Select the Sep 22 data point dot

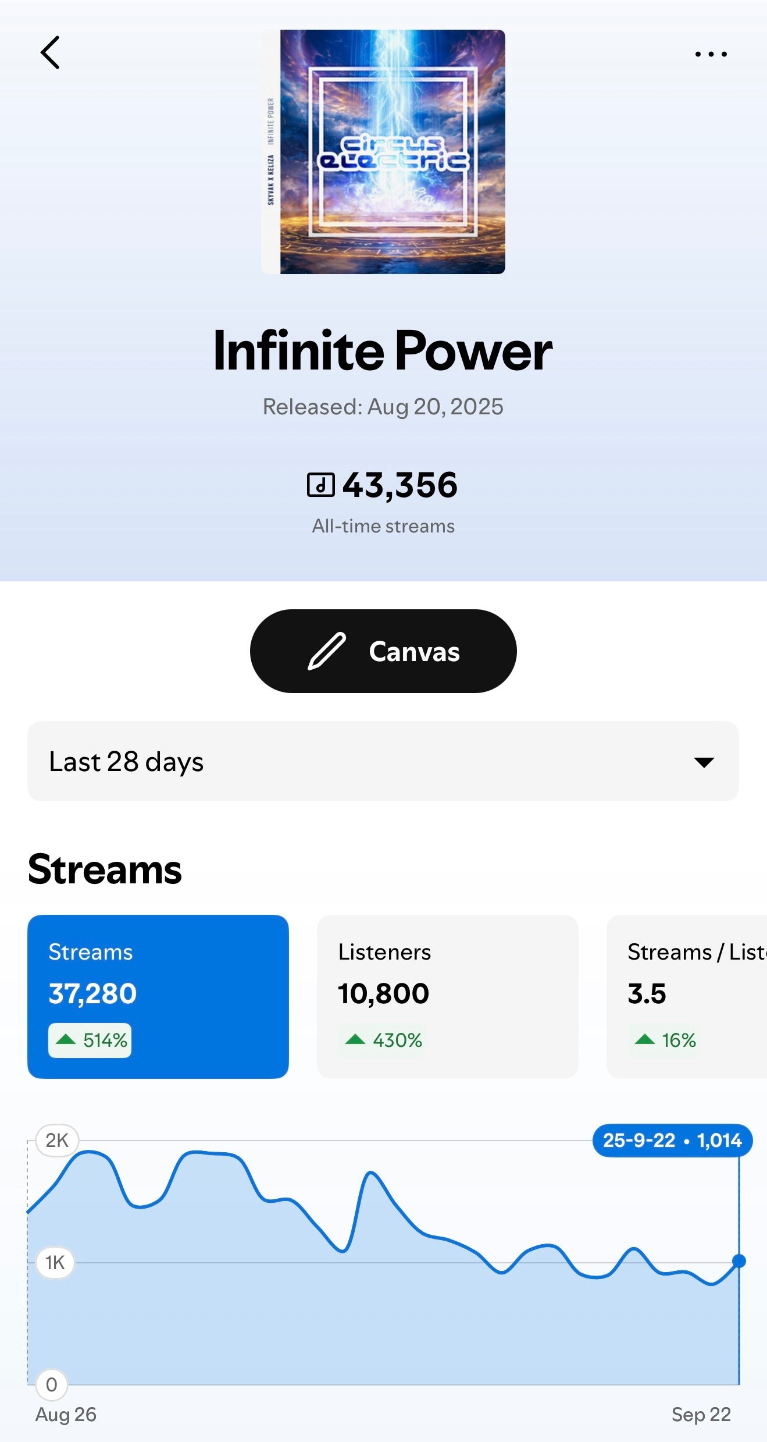tap(739, 1261)
